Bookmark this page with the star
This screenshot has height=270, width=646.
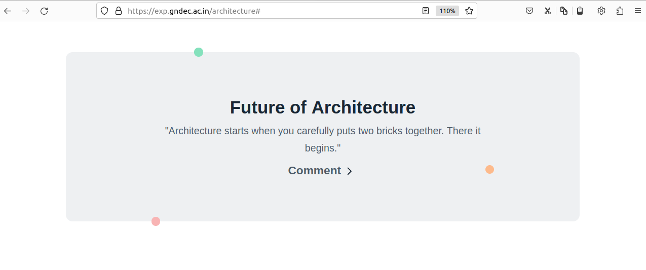pyautogui.click(x=469, y=11)
